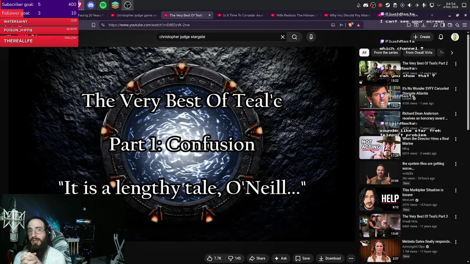This screenshot has width=470, height=264.
Task: Start voice search with microphone icon
Action: point(311,37)
